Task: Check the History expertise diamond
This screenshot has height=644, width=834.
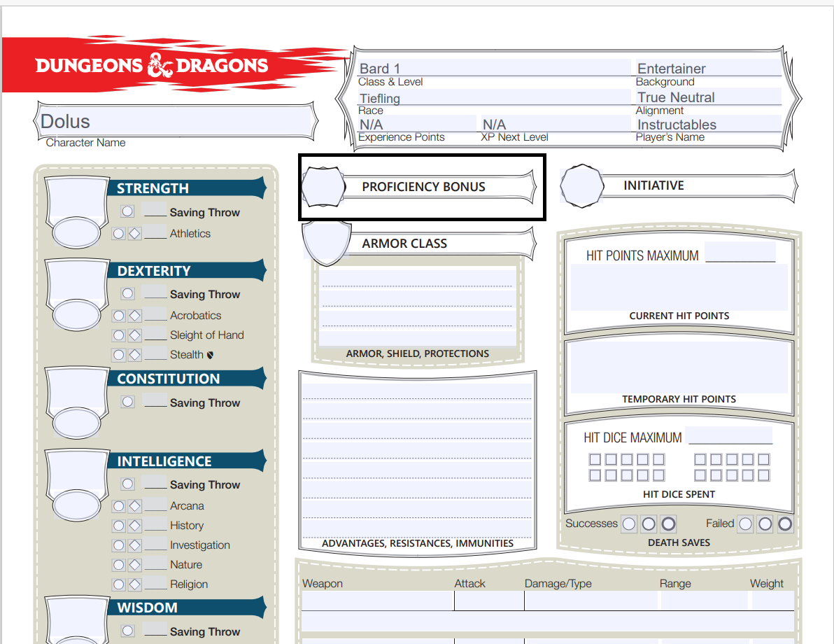Action: tap(135, 526)
